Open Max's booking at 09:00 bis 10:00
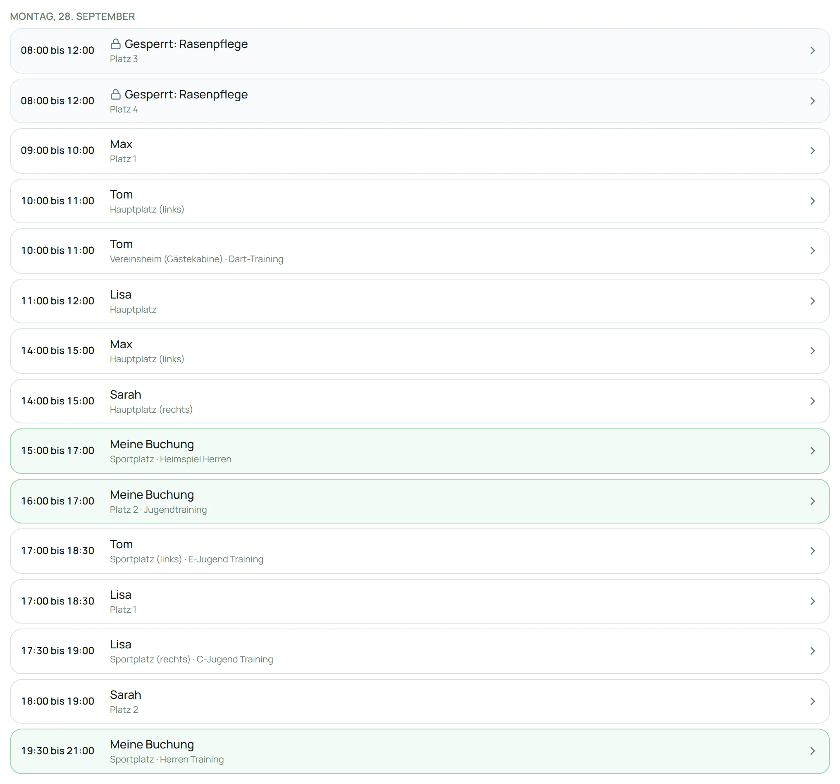 pos(420,151)
